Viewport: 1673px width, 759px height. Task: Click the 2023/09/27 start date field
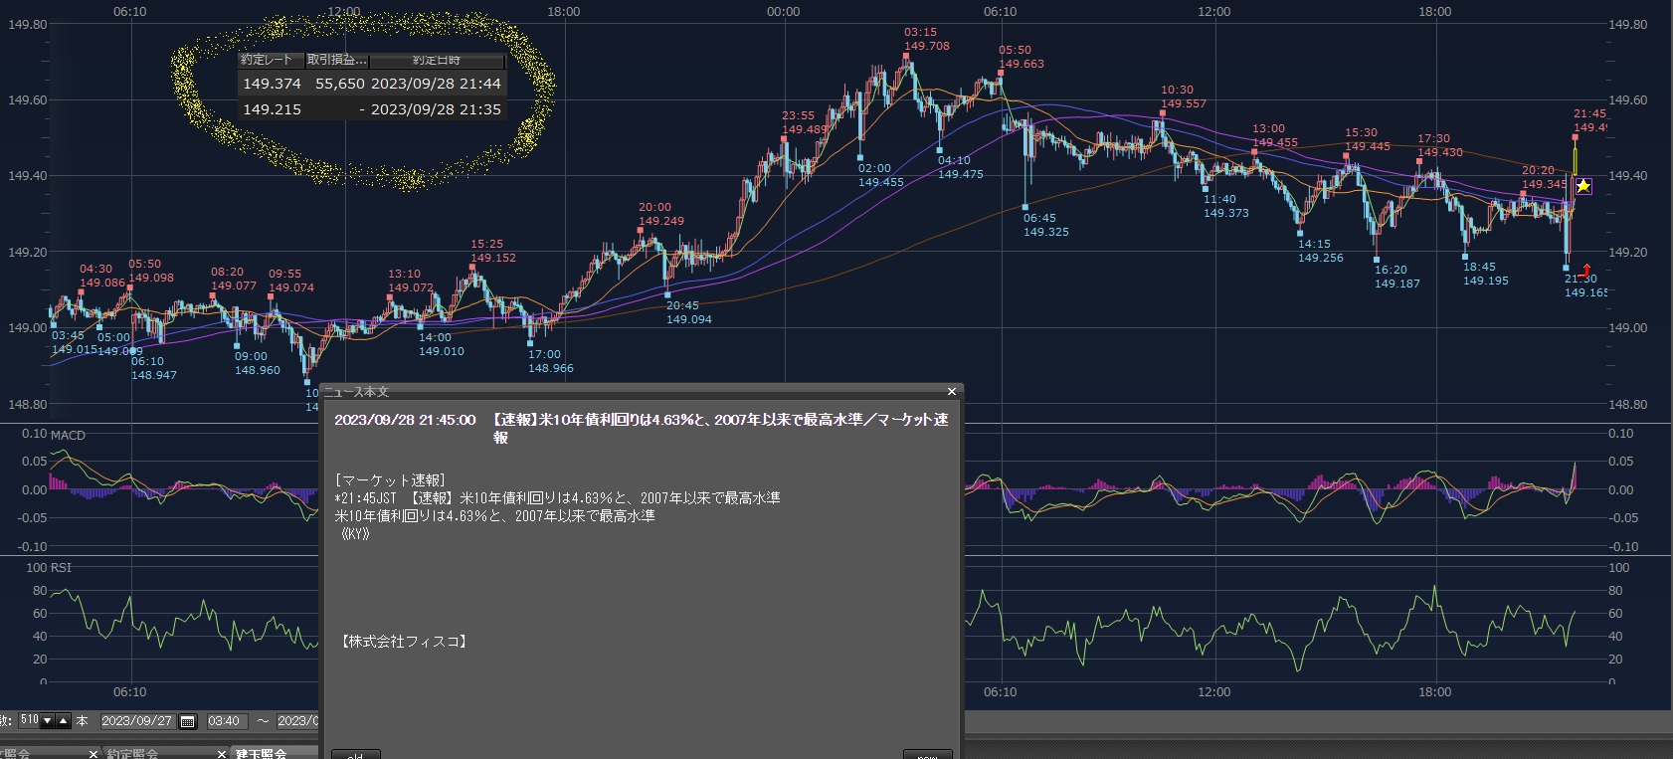[x=137, y=721]
